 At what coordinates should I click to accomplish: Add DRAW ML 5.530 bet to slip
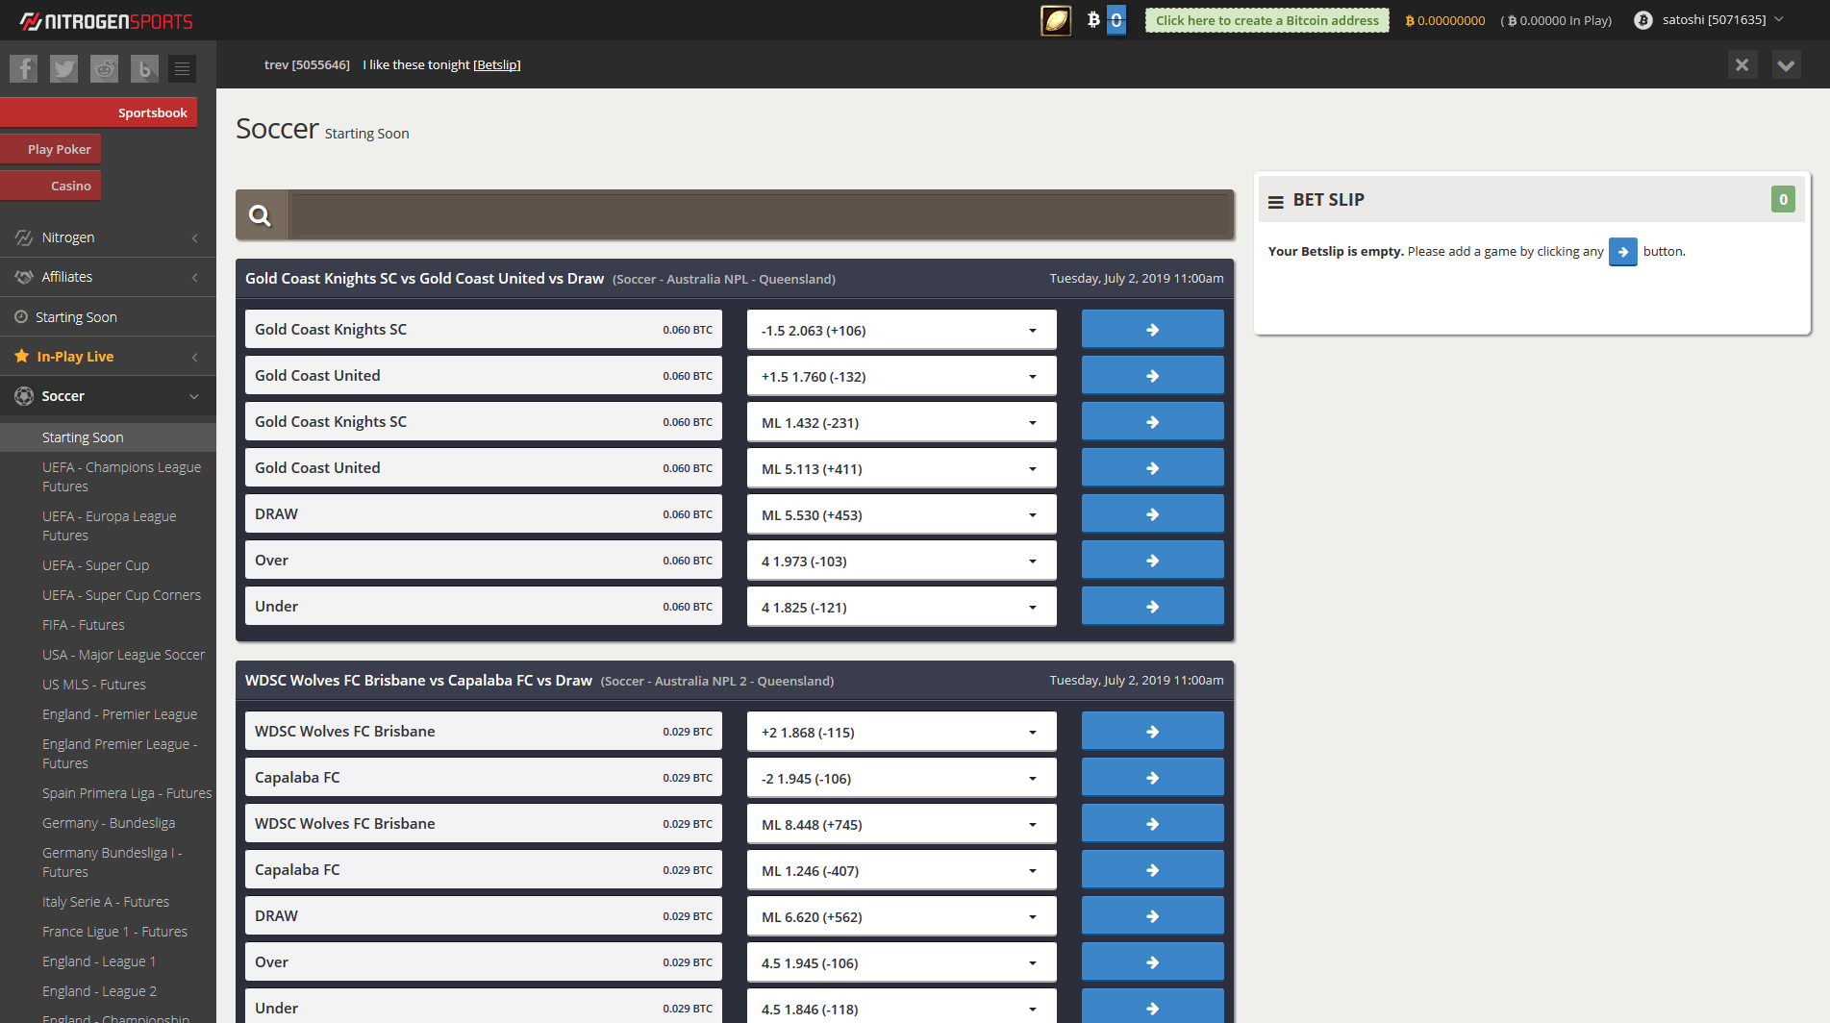[x=1152, y=514]
